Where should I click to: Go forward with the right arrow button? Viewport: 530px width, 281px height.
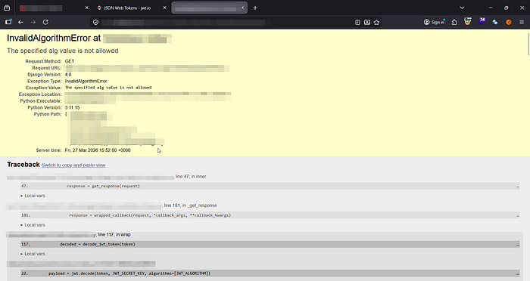point(33,22)
